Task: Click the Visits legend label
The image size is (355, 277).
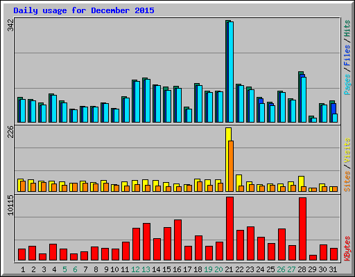Action: pos(347,151)
